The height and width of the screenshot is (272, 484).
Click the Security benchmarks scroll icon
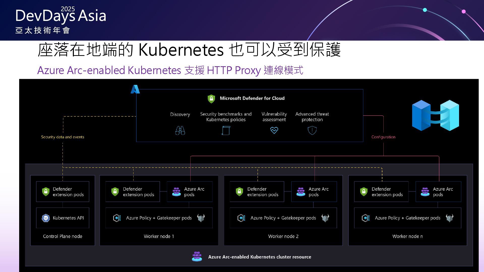(226, 130)
